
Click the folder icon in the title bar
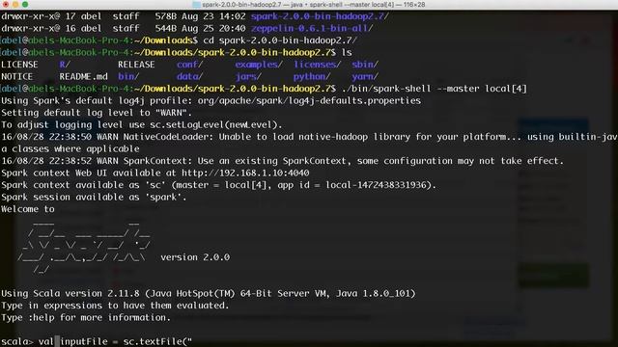pos(196,5)
